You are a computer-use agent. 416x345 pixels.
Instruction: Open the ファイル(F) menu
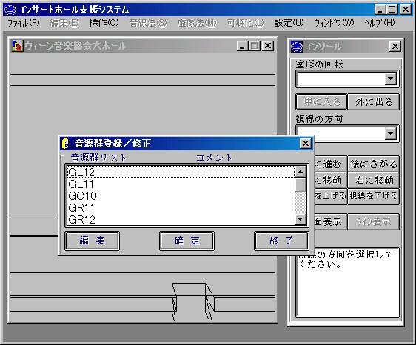24,23
